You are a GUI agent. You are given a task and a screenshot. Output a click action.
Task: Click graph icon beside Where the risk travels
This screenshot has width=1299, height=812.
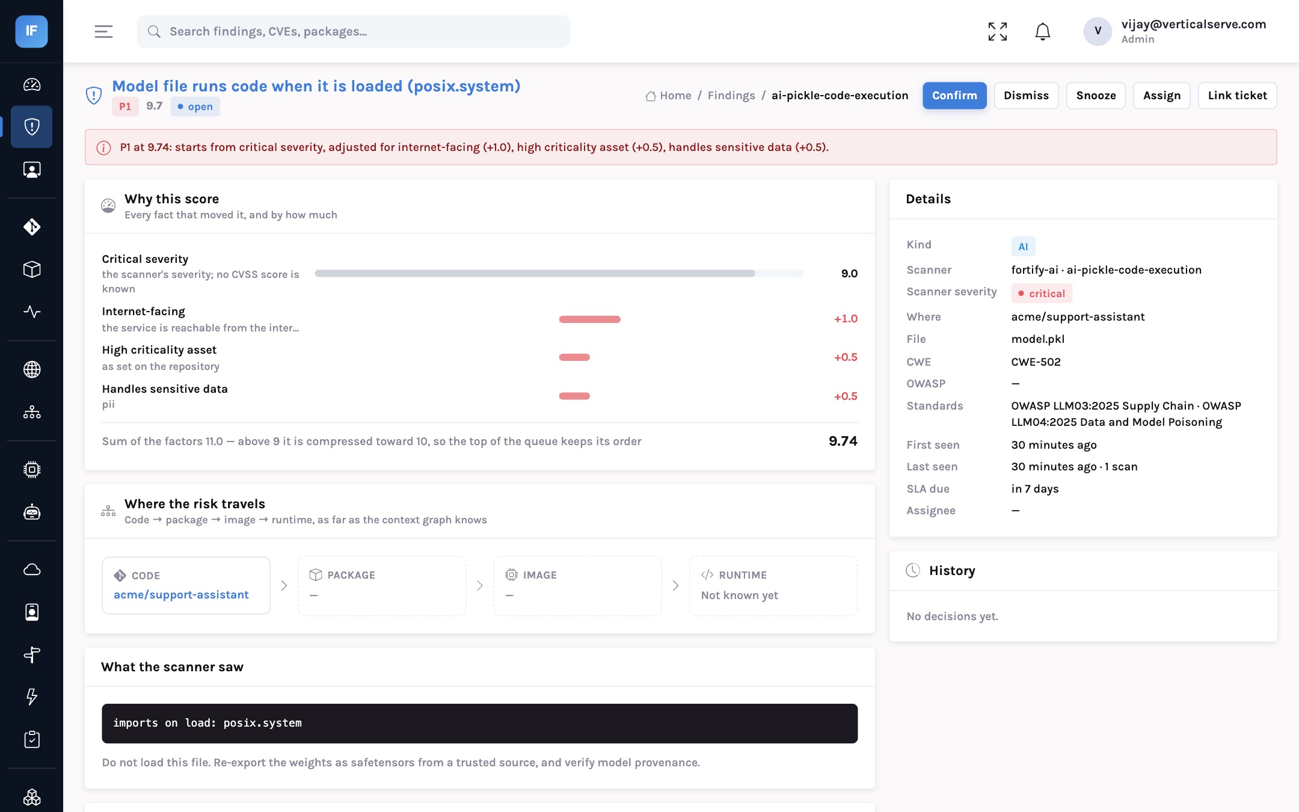click(x=108, y=511)
